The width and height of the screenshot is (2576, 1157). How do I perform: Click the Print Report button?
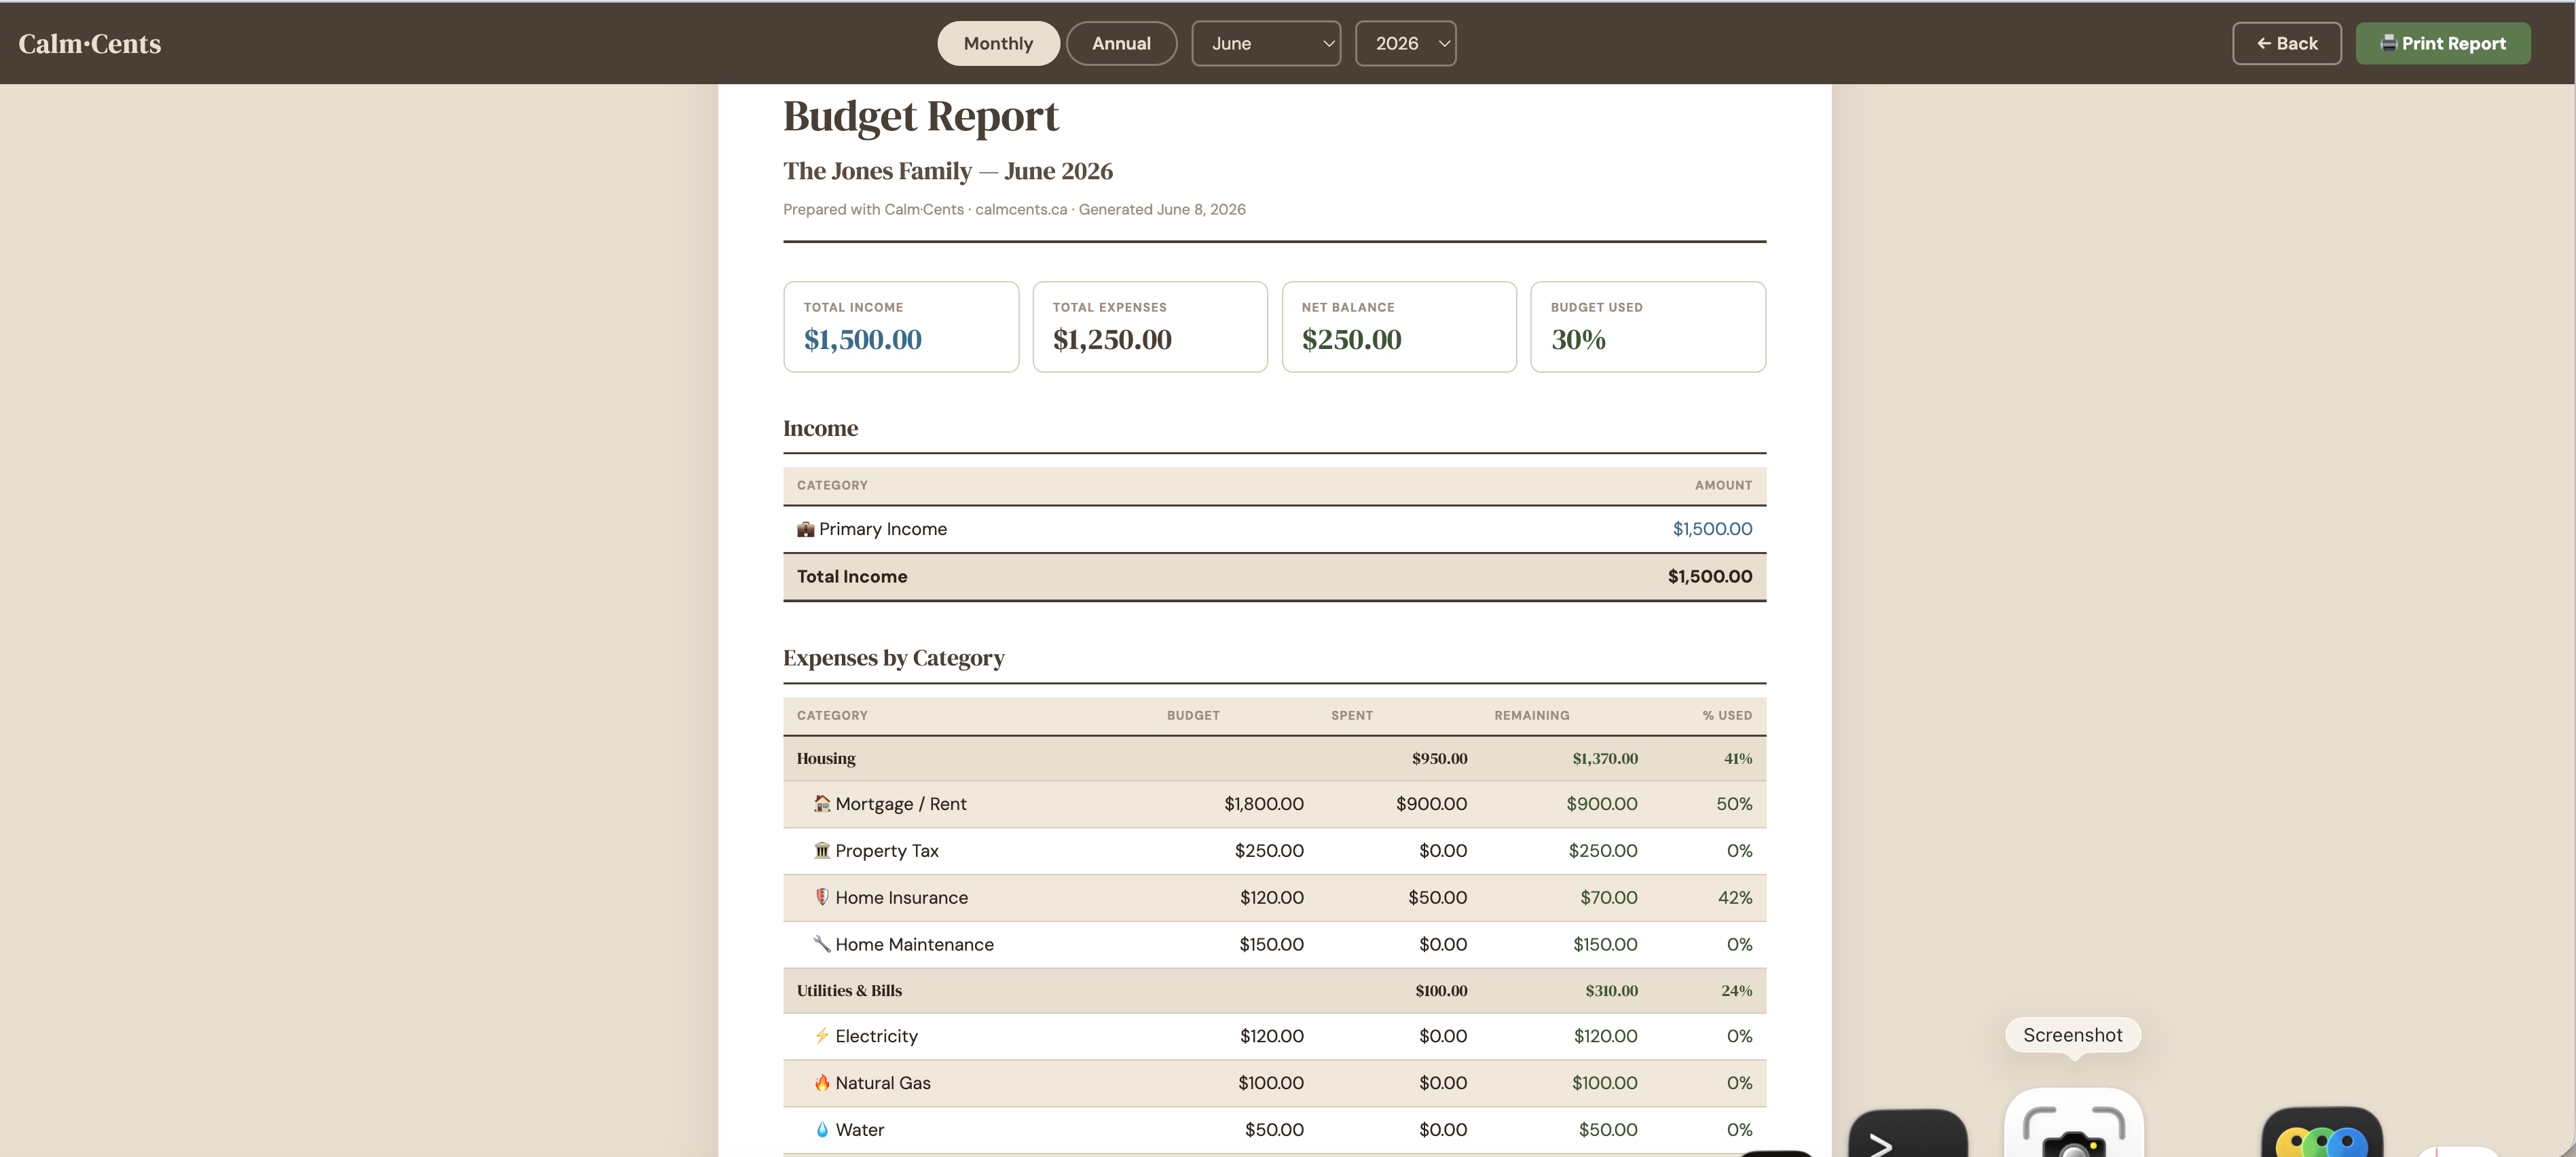pos(2442,44)
